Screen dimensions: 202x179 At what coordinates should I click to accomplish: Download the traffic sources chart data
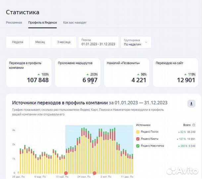(191, 103)
